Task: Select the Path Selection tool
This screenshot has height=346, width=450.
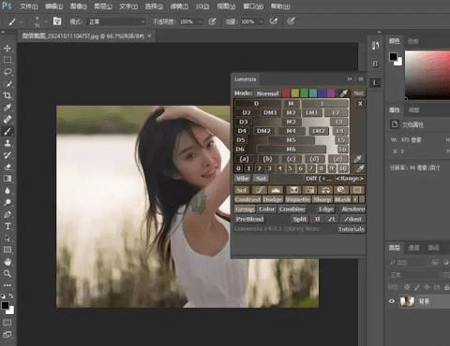Action: [7, 238]
